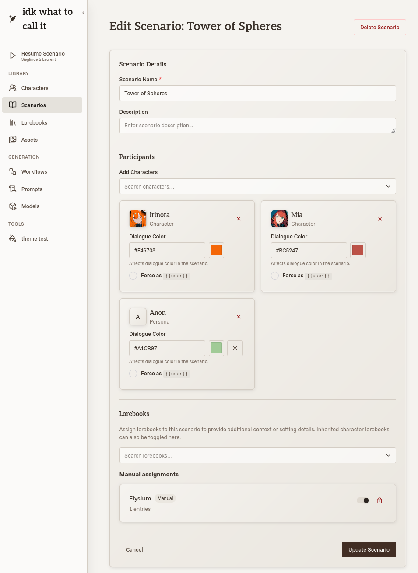Edit Irinora's #F46708 hex field

(167, 250)
